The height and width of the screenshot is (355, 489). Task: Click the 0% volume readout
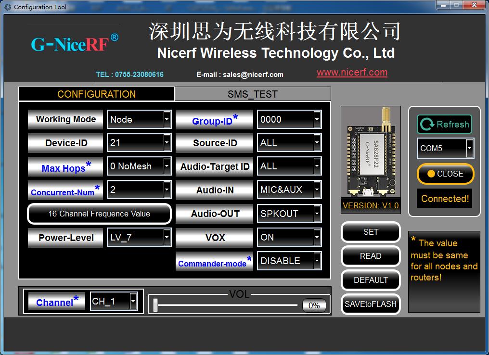[x=314, y=305]
